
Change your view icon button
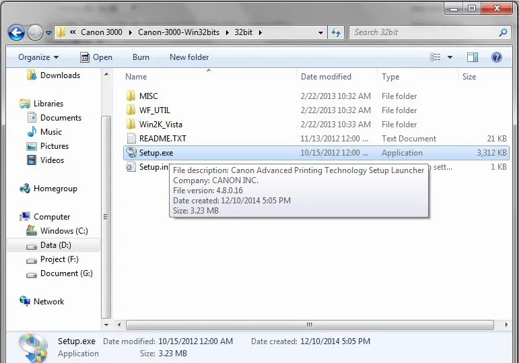436,57
